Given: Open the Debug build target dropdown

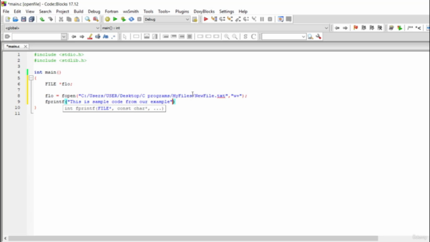Looking at the screenshot, I should click(167, 19).
